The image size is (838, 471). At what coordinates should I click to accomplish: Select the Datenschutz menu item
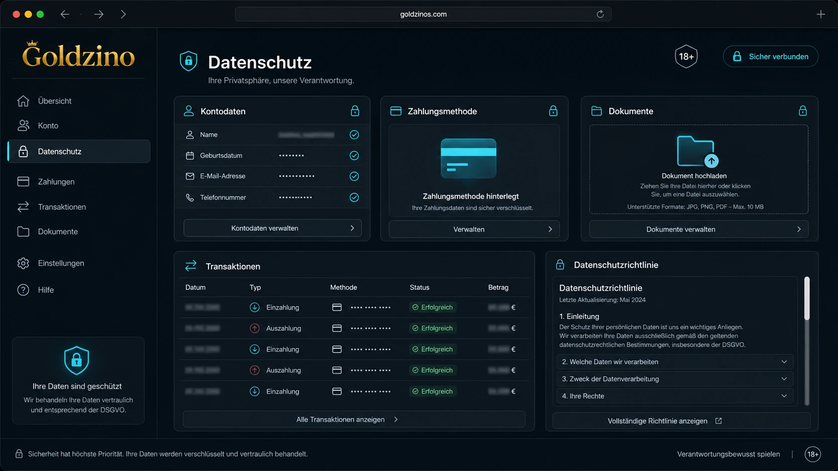click(79, 151)
